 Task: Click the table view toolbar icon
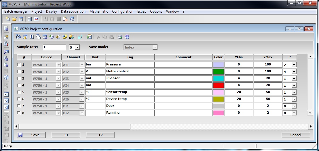30,19
